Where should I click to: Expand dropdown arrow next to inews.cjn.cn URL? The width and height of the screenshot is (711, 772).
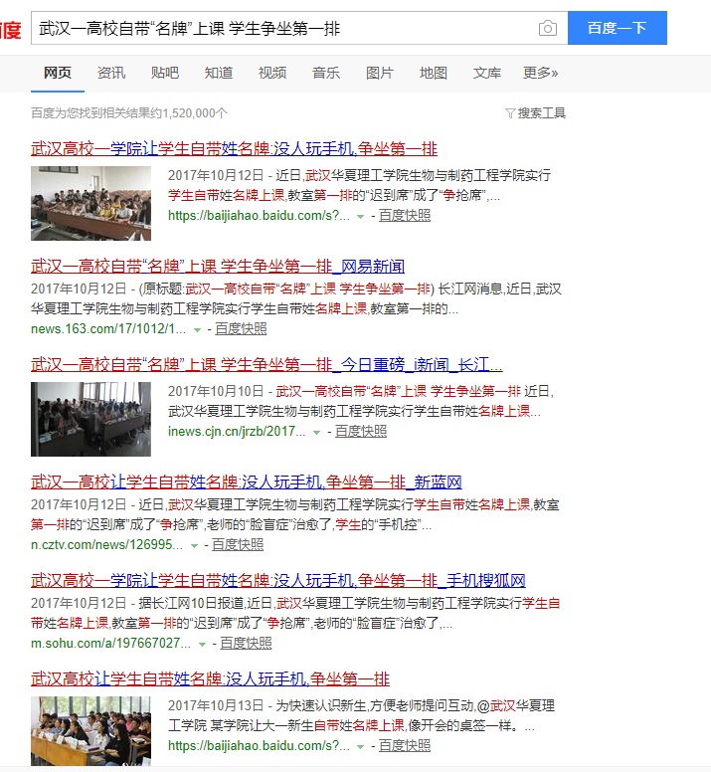pos(317,433)
